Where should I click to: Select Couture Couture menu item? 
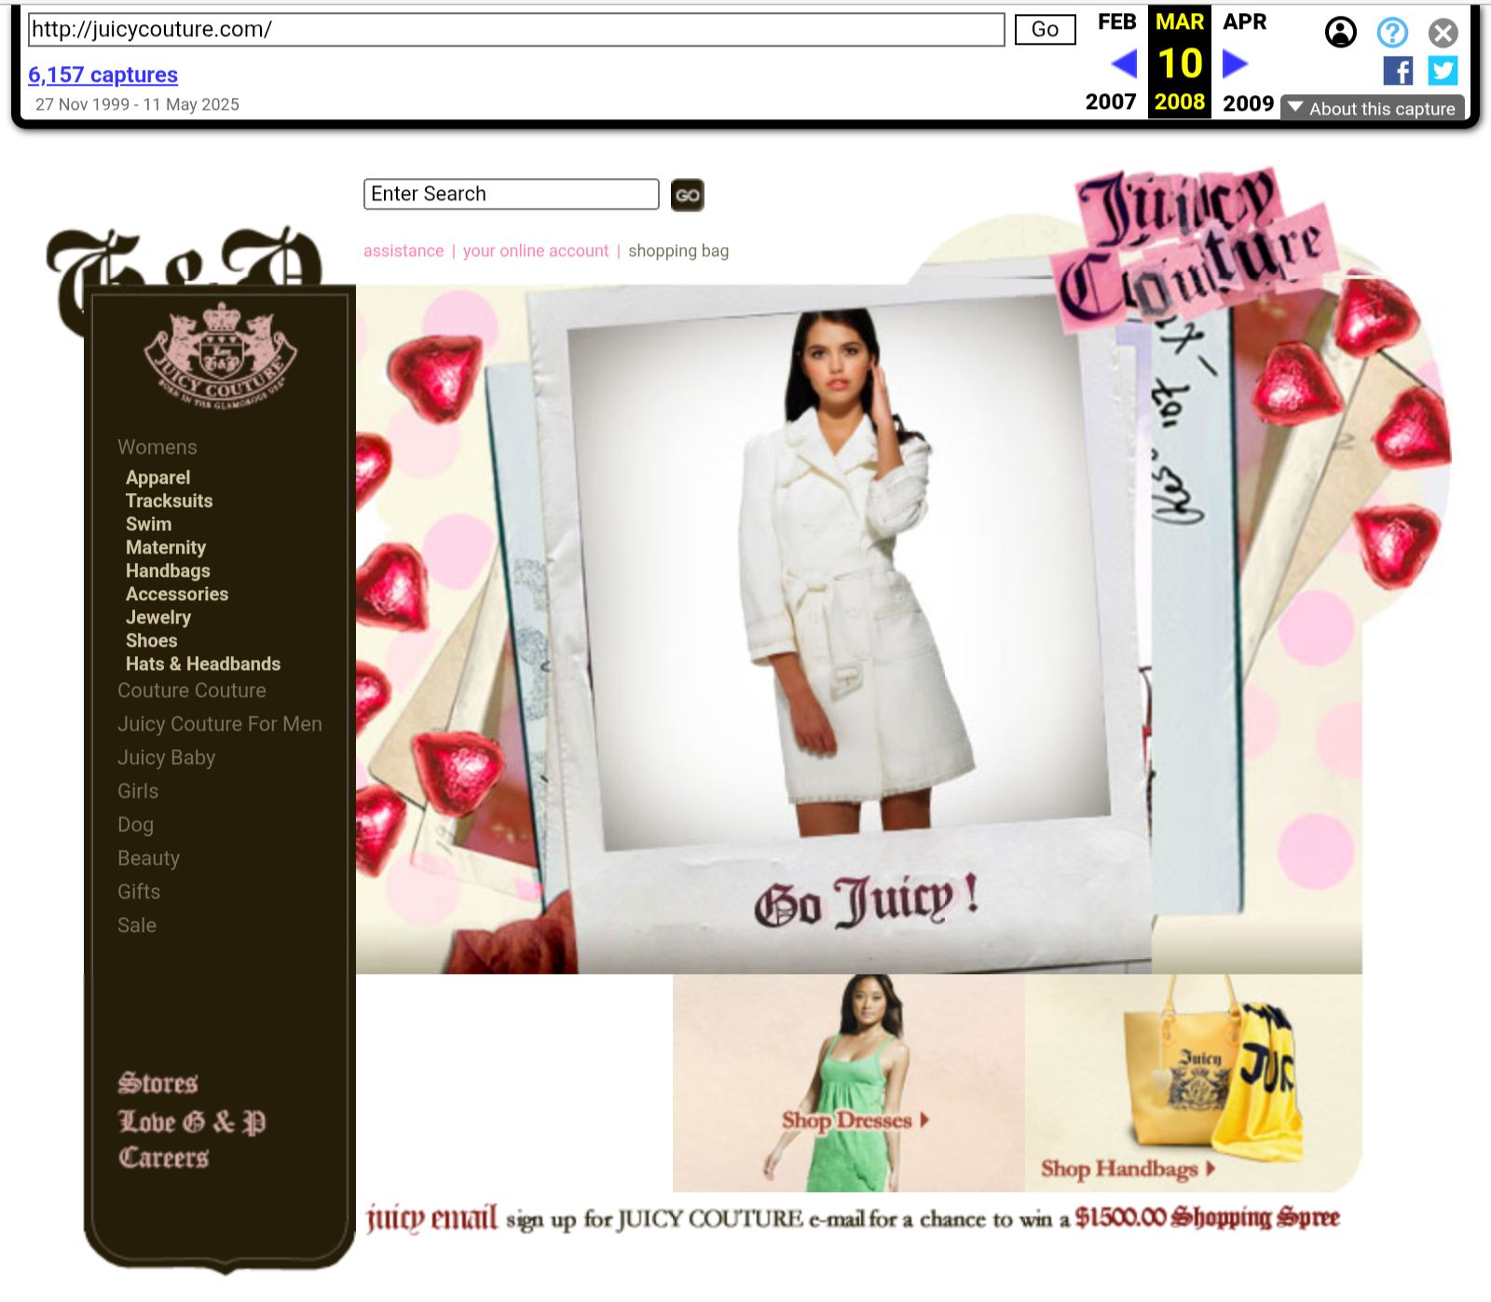(x=192, y=691)
